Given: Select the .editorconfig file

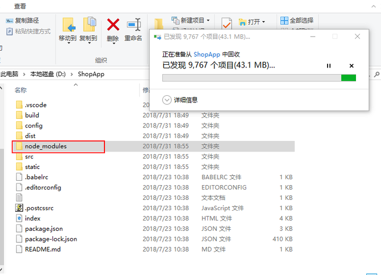Looking at the screenshot, I should (x=43, y=187).
